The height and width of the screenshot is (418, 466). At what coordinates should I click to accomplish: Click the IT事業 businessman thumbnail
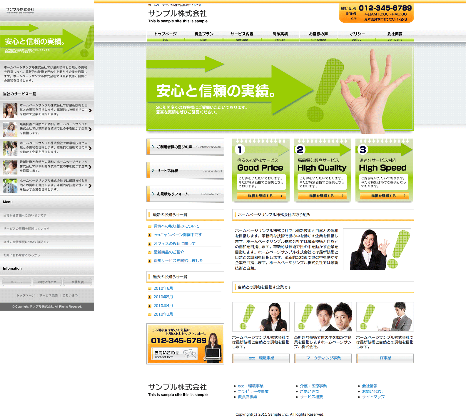pos(385,317)
